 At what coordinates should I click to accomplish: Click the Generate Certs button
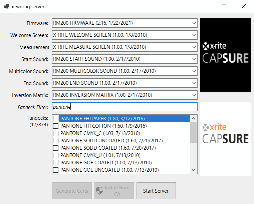pos(72,191)
